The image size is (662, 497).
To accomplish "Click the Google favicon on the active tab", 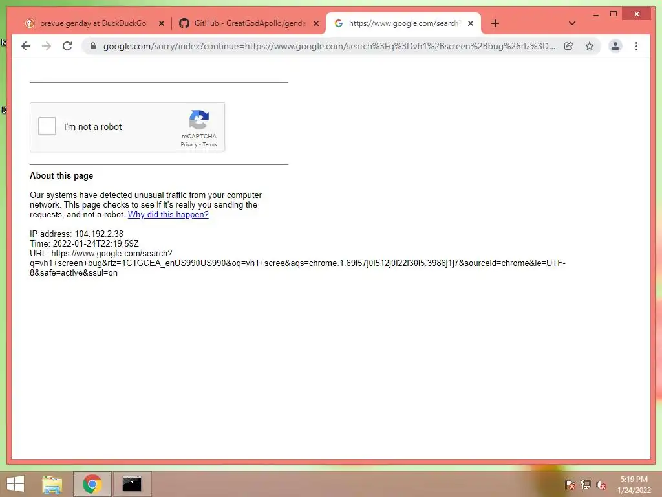I will (339, 23).
